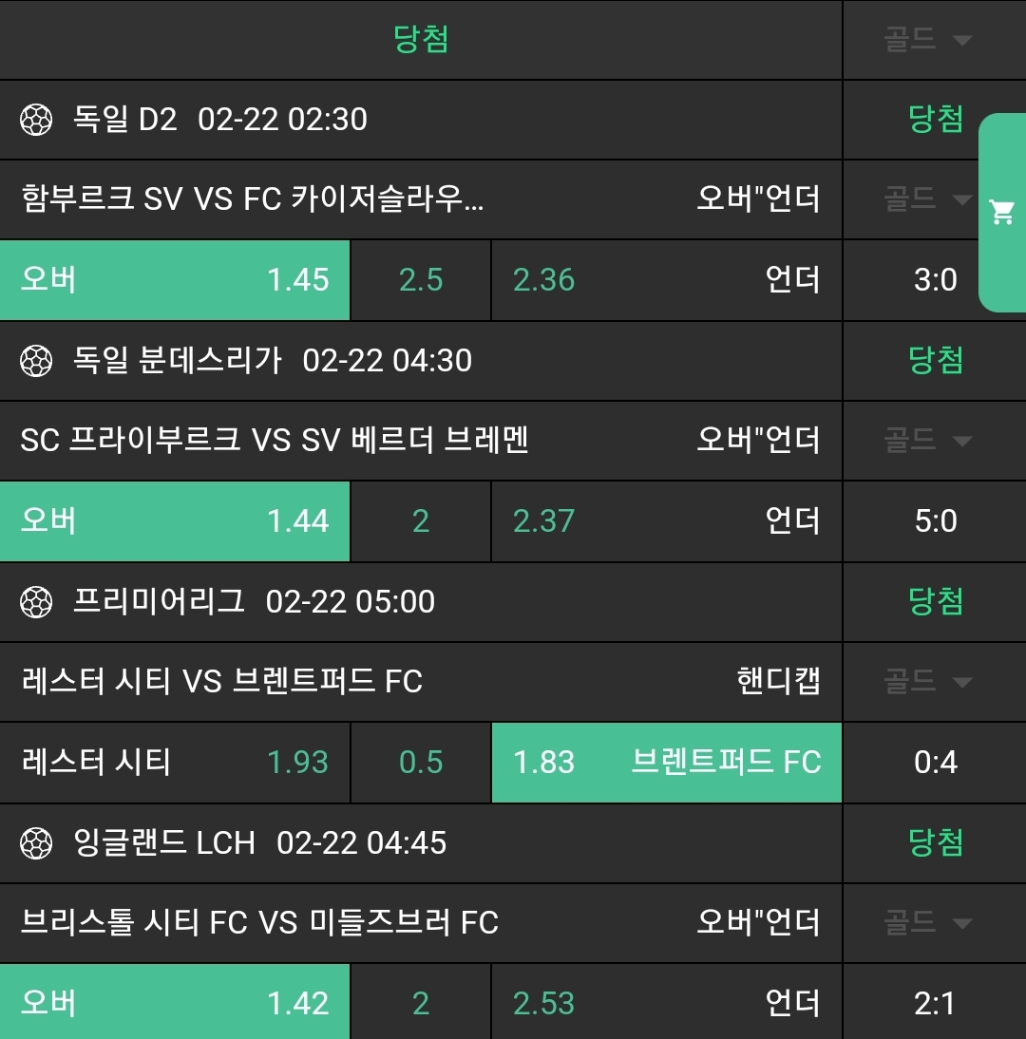This screenshot has width=1026, height=1039.
Task: Click soccer ball icon beside 잉글랜드 LCH
Action: pyautogui.click(x=36, y=843)
